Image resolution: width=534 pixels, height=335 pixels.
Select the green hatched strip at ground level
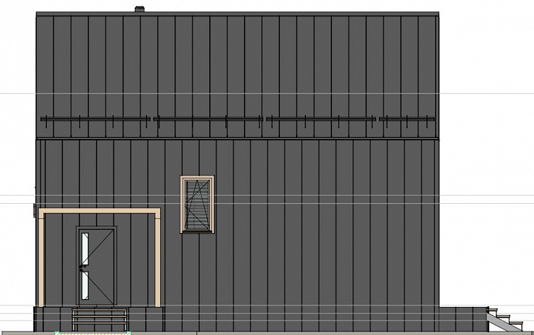tap(92, 333)
